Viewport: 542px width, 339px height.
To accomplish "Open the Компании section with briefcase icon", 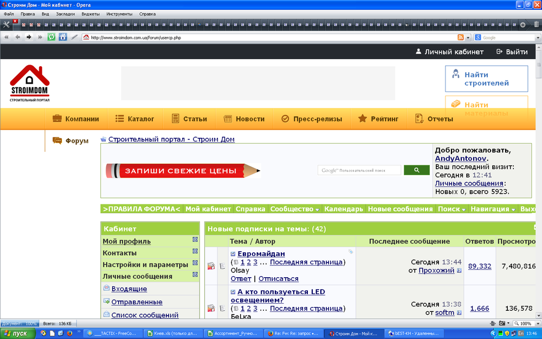I will pyautogui.click(x=57, y=118).
